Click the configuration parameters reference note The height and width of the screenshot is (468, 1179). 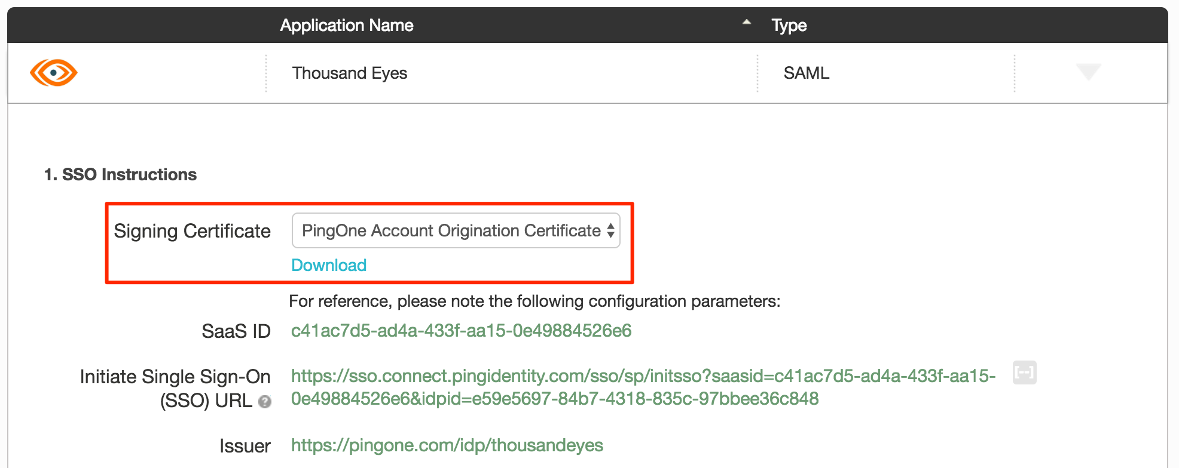pyautogui.click(x=534, y=301)
